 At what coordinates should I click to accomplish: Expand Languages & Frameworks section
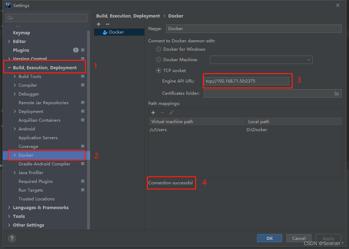9,208
